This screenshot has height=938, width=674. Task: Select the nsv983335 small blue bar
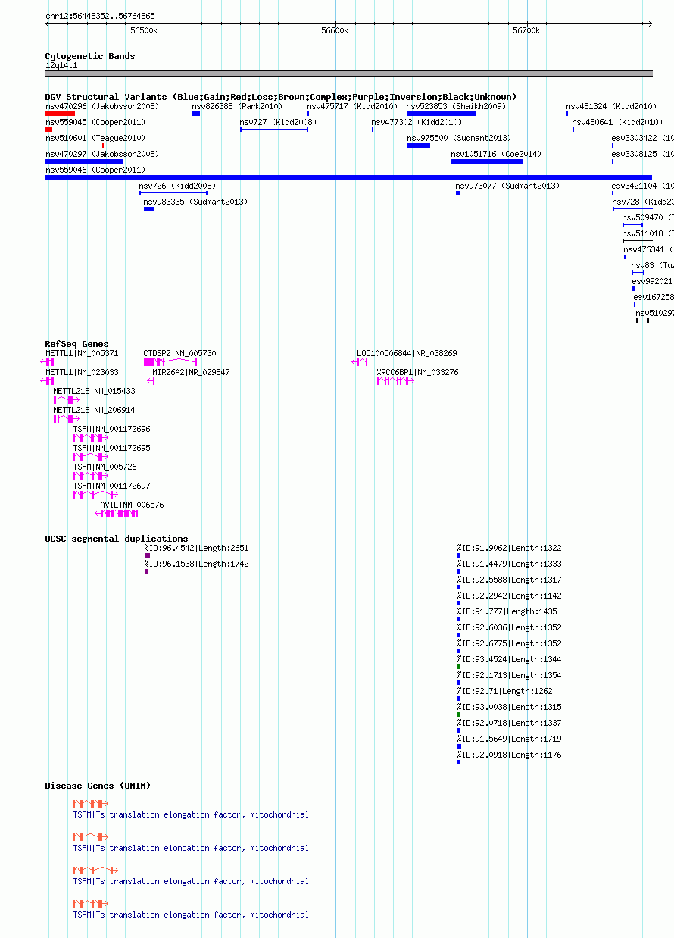tap(148, 209)
